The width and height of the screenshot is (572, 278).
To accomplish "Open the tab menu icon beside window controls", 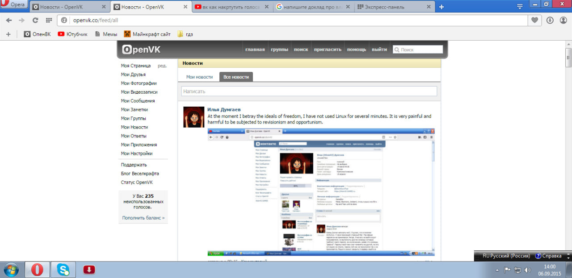I will [520, 7].
